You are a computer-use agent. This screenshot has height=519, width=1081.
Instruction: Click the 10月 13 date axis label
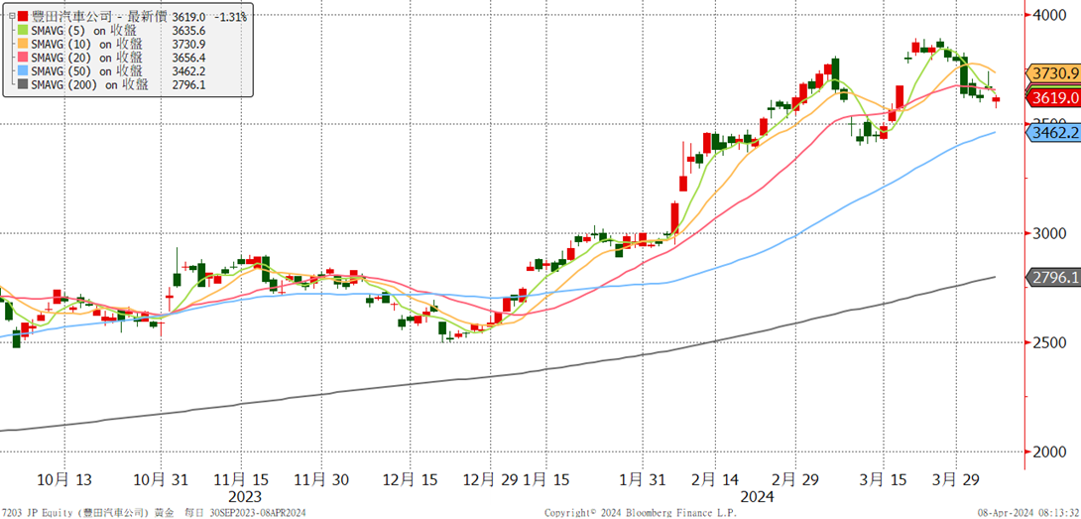(x=66, y=479)
